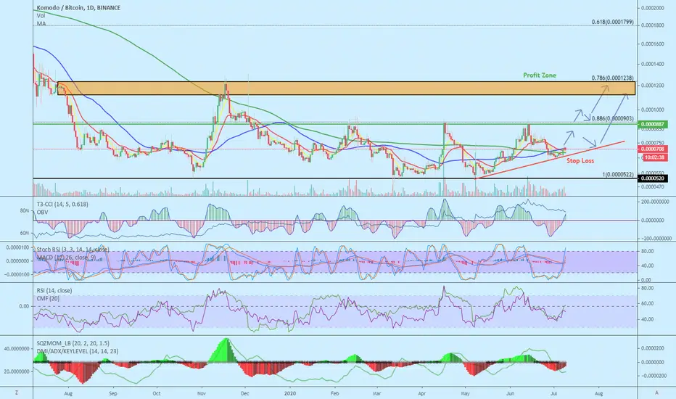Click the 2020 label on the time axis

click(291, 393)
